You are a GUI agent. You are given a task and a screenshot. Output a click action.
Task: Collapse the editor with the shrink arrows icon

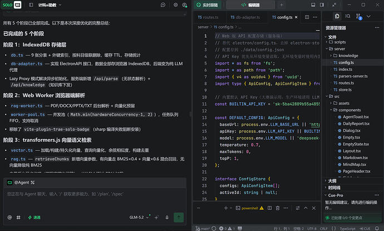coord(334,5)
